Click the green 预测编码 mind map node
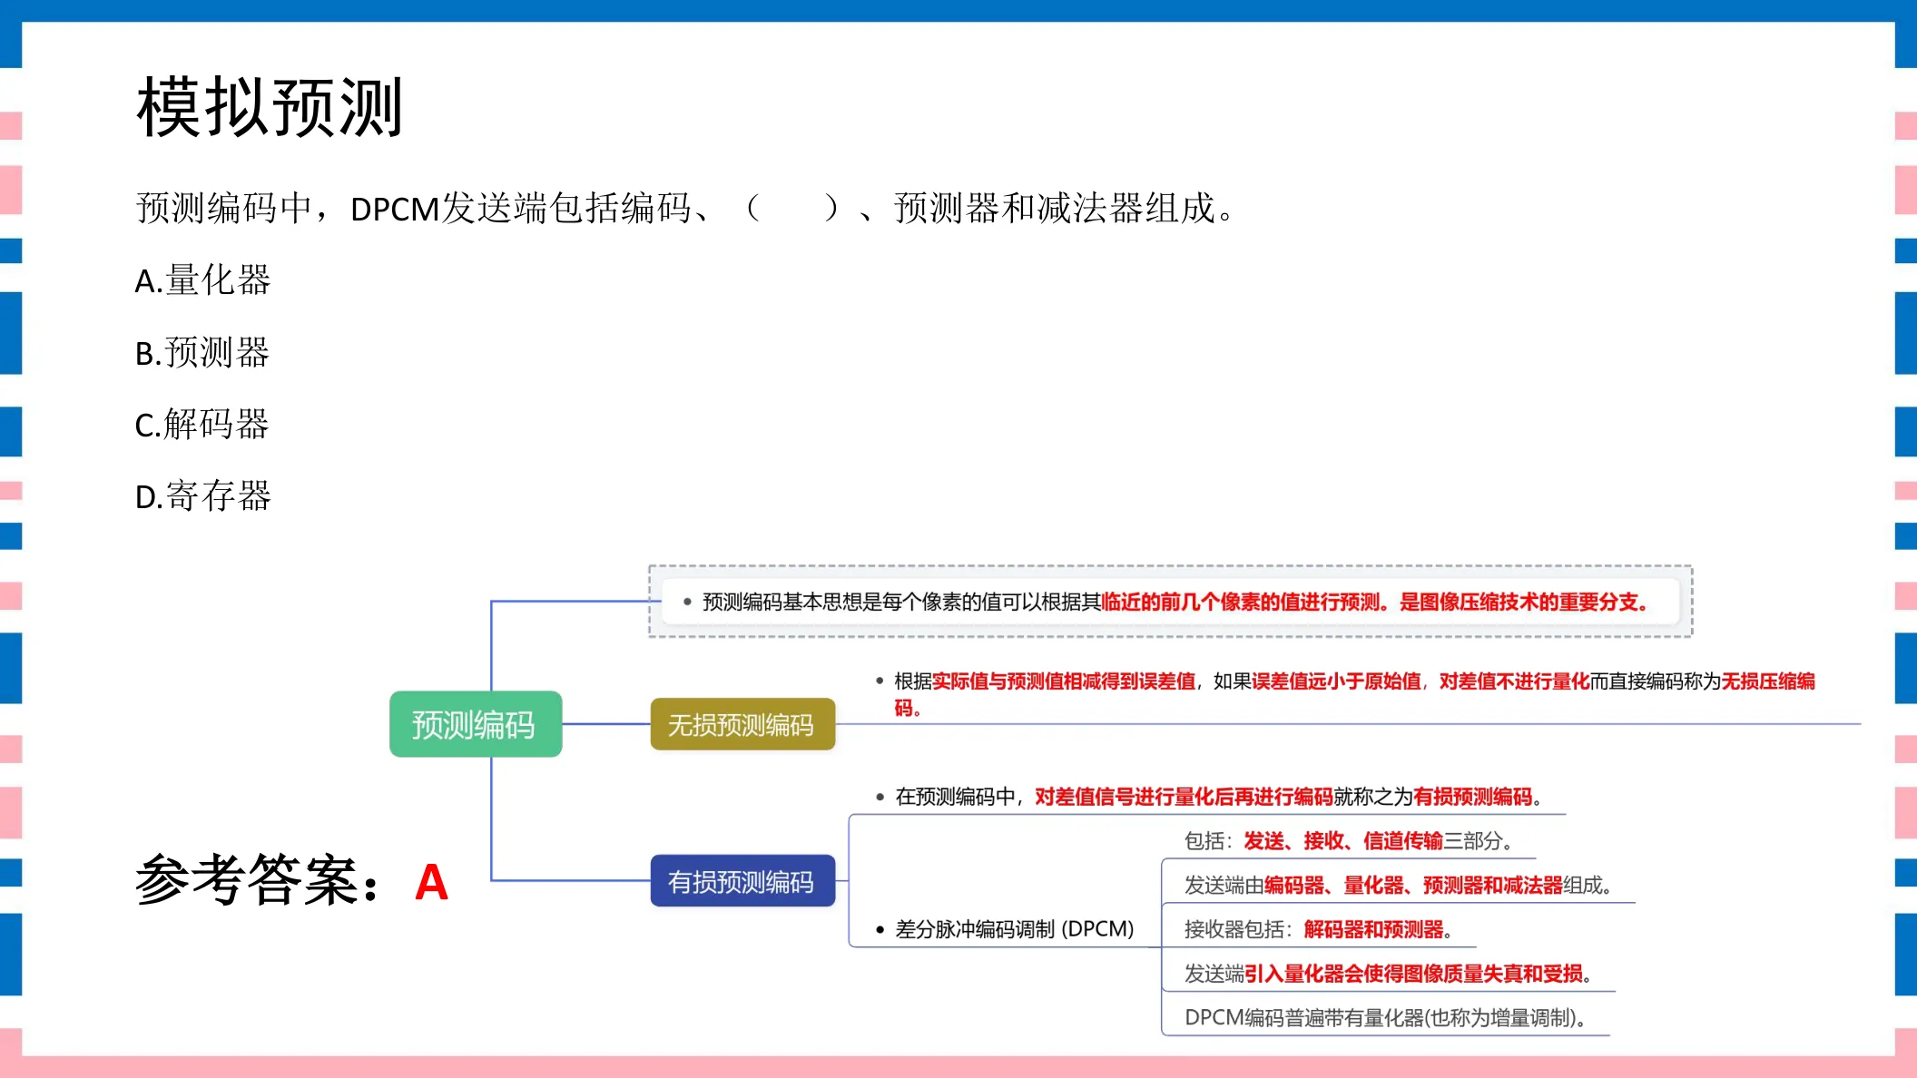 476,724
